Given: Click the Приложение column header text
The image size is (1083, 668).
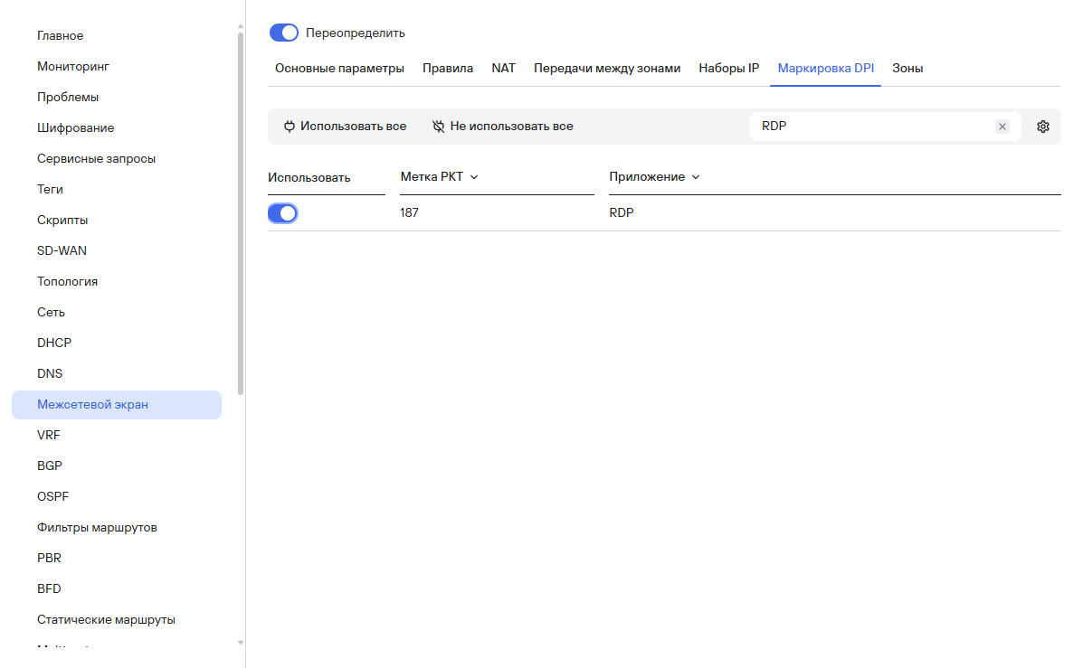Looking at the screenshot, I should click(647, 176).
